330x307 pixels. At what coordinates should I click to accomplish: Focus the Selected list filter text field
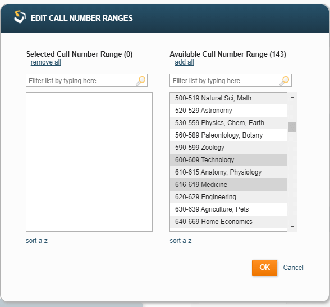[86, 80]
